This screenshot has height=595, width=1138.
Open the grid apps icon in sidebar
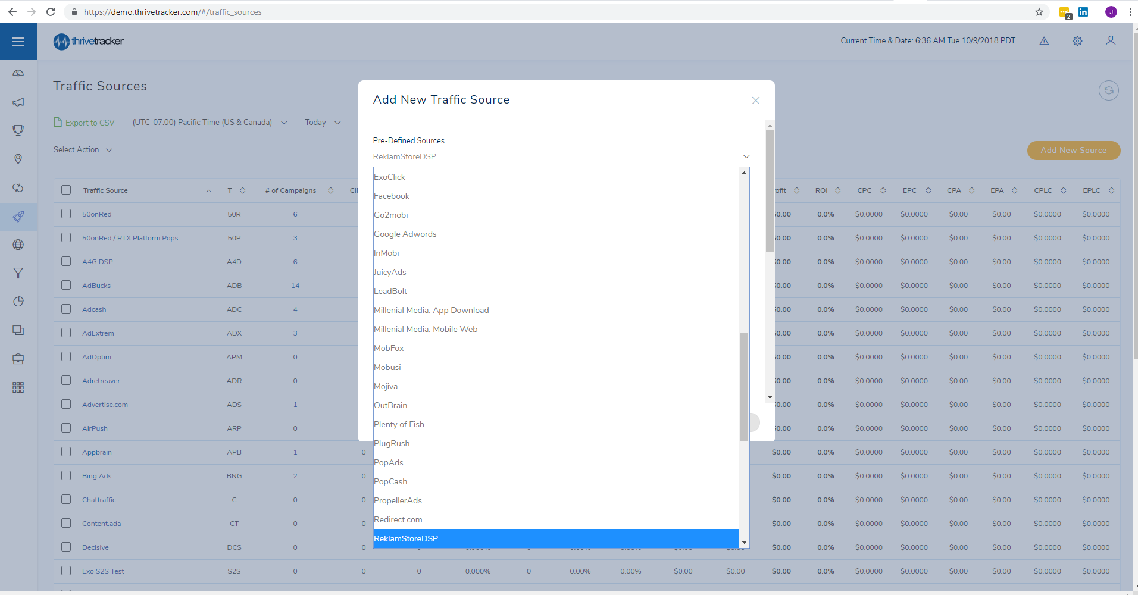tap(18, 387)
